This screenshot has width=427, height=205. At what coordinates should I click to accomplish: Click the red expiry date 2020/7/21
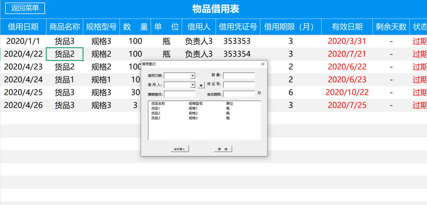click(x=347, y=54)
